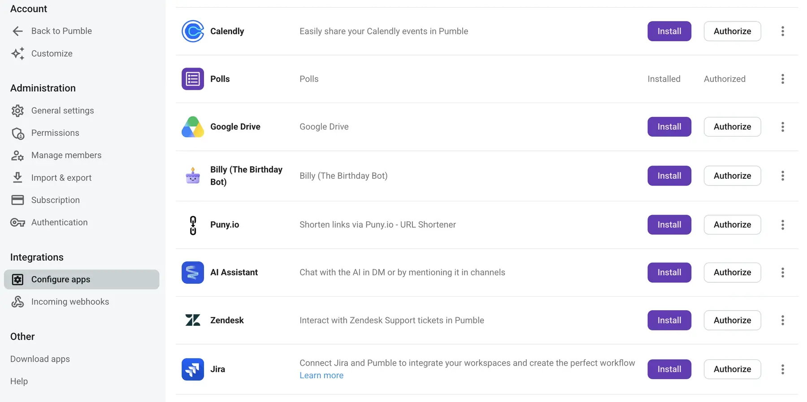Click the Calendly app logo
Image resolution: width=807 pixels, height=402 pixels.
tap(193, 31)
